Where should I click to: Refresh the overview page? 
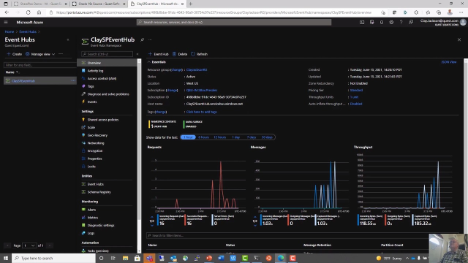point(199,54)
